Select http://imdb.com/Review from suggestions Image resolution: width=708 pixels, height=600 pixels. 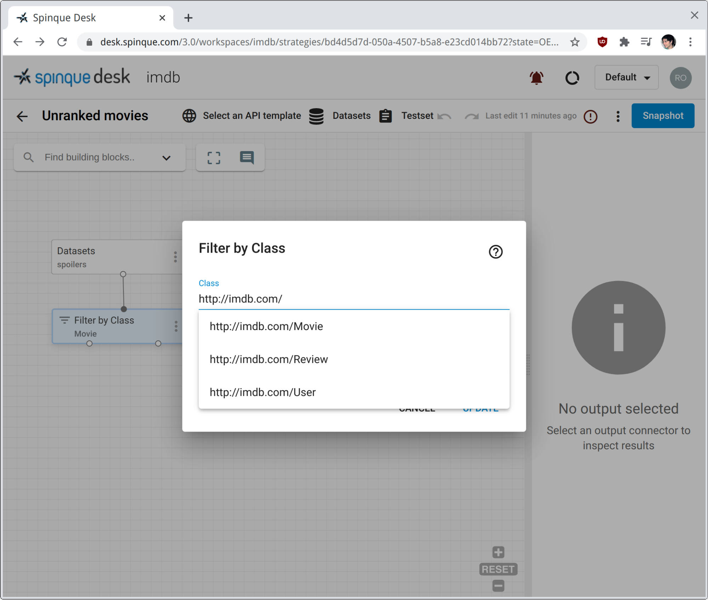point(354,359)
